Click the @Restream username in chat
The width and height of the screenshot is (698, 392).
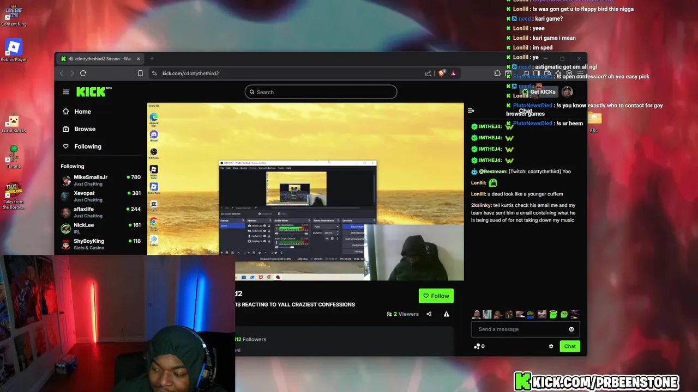tap(493, 171)
